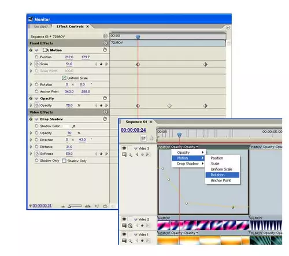Image resolution: width=289 pixels, height=256 pixels.
Task: Toggle the Scale animation stopwatch
Action: (37, 64)
